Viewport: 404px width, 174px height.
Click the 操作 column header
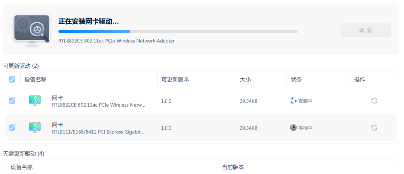coord(359,80)
